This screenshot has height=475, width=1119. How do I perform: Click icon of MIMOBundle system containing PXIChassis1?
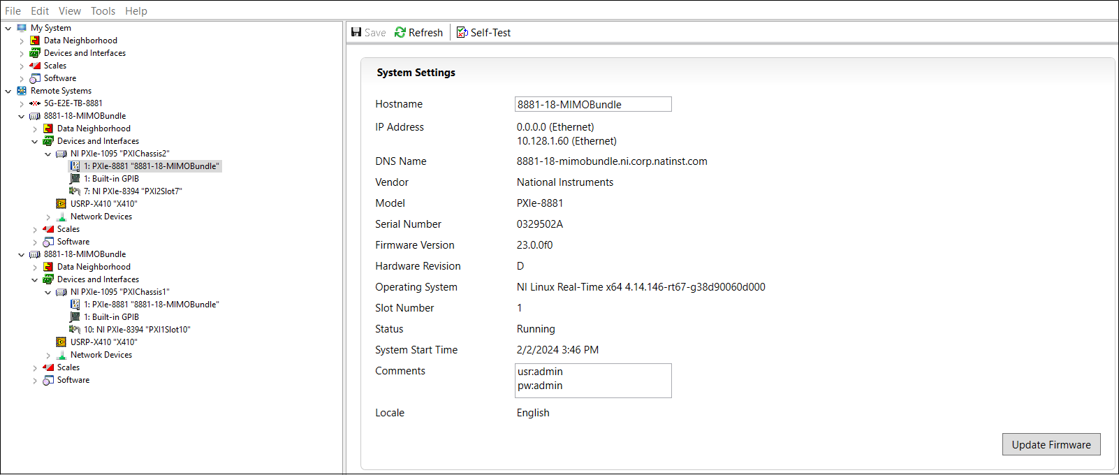[35, 254]
